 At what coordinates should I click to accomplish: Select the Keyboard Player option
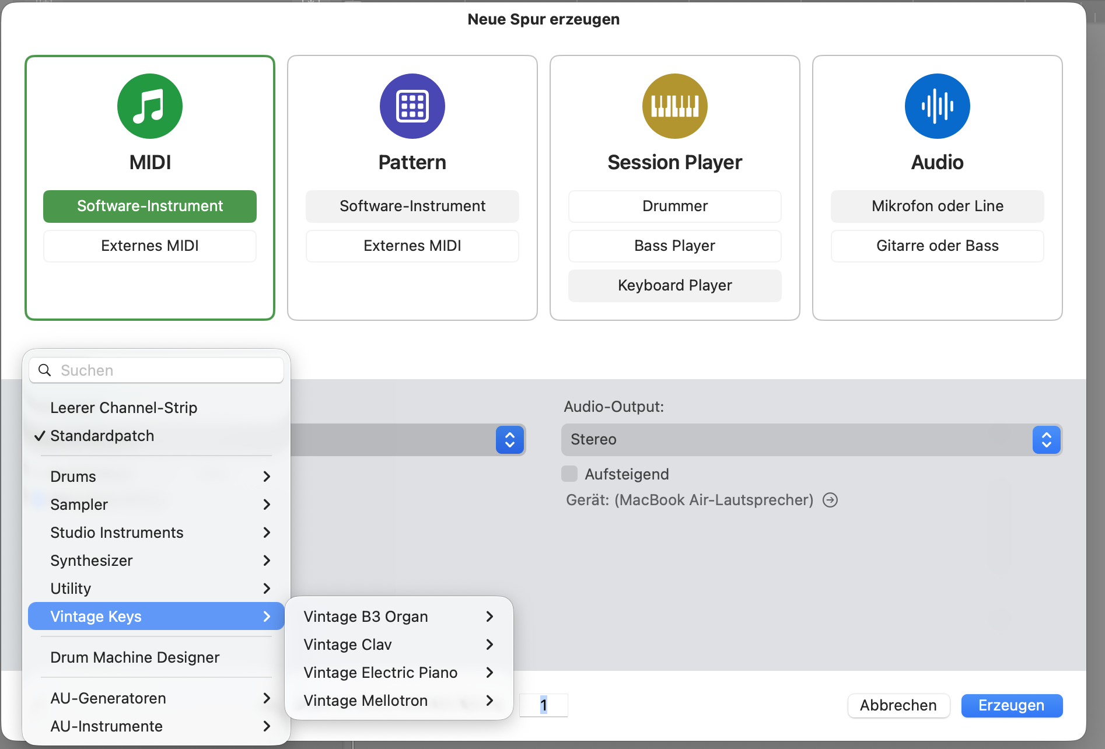[674, 285]
